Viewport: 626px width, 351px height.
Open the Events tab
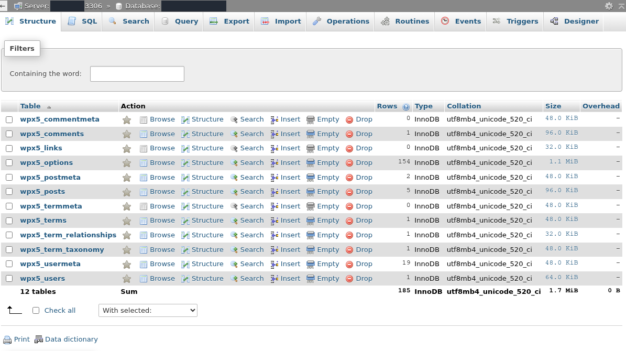(460, 21)
